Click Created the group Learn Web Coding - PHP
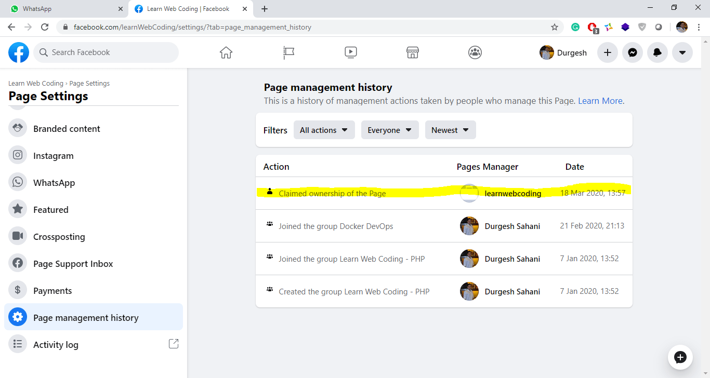Image resolution: width=710 pixels, height=378 pixels. (x=354, y=291)
